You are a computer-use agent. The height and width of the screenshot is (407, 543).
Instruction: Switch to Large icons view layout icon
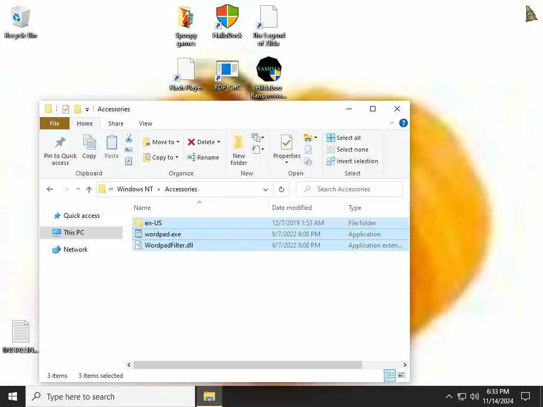[401, 375]
